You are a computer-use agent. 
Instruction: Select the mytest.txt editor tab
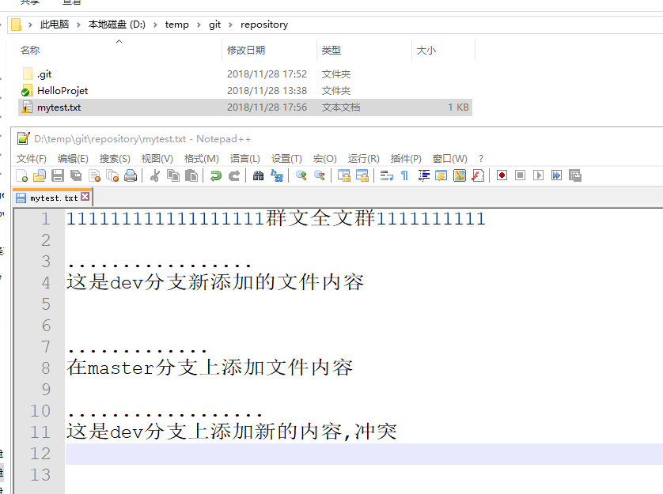click(x=53, y=198)
